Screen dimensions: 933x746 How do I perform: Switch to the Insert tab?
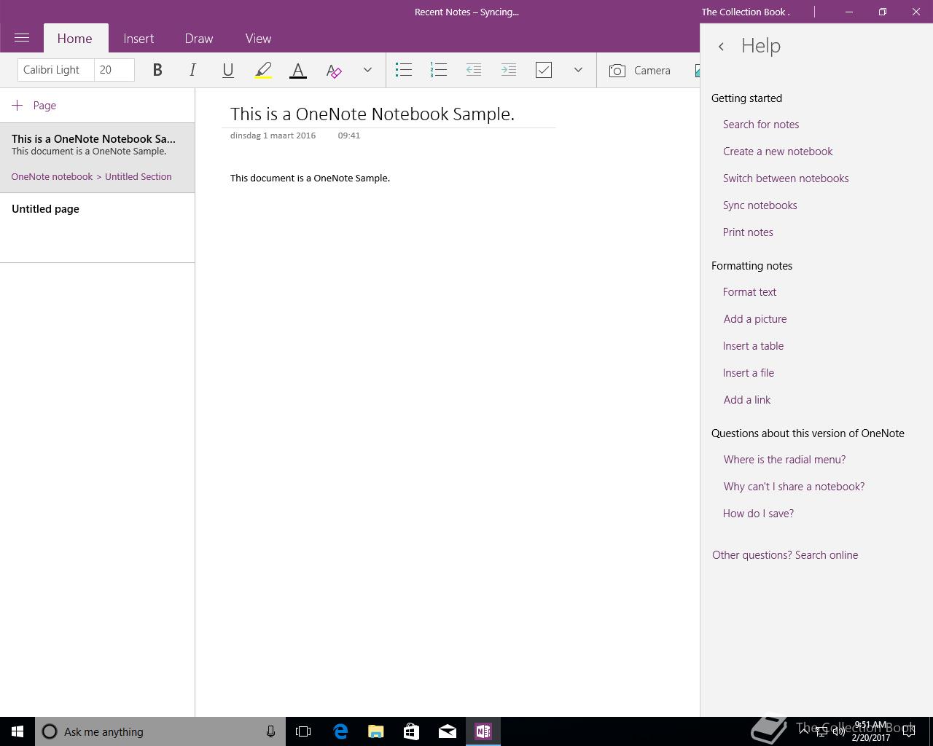pos(138,39)
